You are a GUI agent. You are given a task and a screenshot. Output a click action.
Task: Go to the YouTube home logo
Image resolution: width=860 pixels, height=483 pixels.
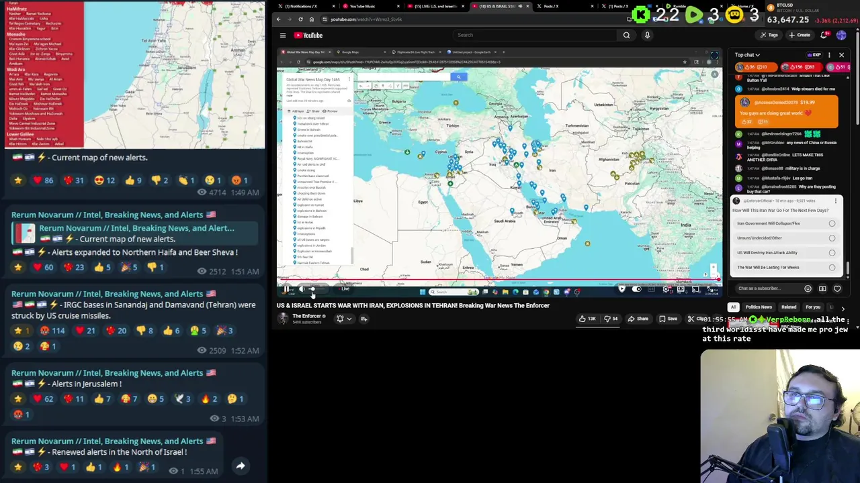pyautogui.click(x=308, y=36)
